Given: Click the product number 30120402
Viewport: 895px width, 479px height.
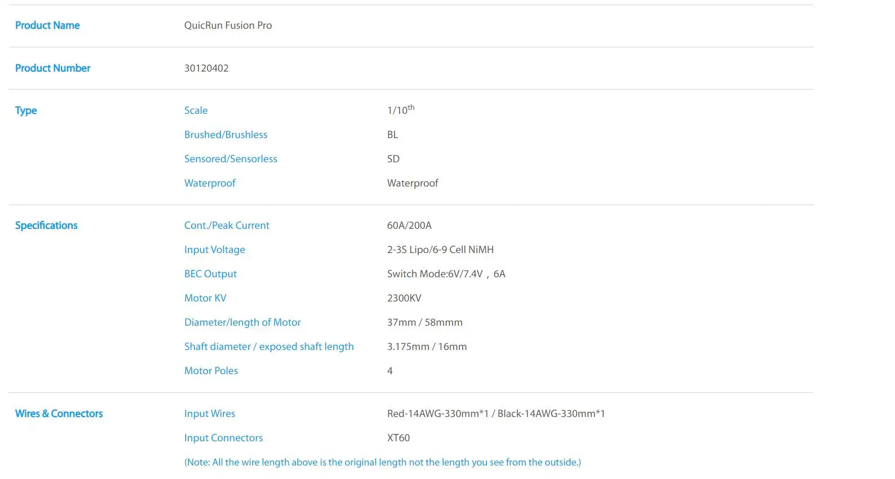Looking at the screenshot, I should pos(206,68).
